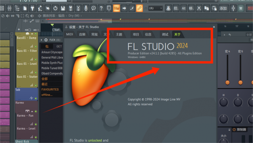Screen dimensions: 253x143
Task: Open the 播放列表 speaker menu arrow
Action: click(x=39, y=16)
